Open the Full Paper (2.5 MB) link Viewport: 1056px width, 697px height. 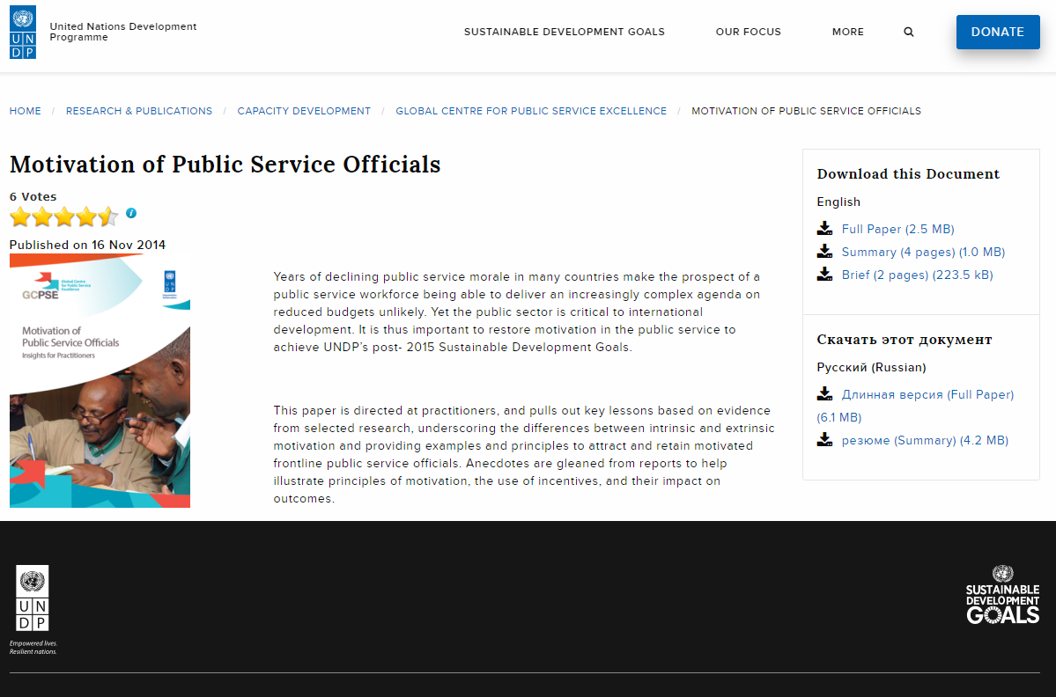(897, 228)
